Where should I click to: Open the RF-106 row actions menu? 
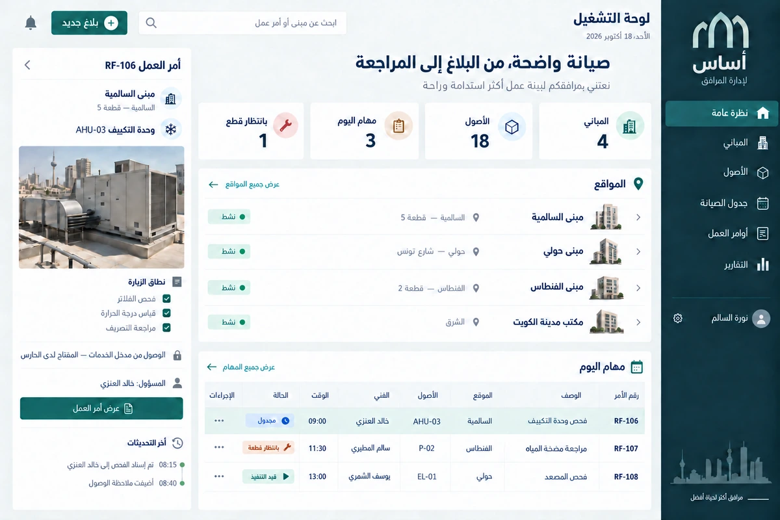219,421
